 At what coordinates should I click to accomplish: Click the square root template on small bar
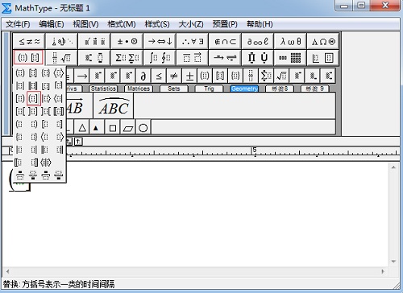pos(282,76)
